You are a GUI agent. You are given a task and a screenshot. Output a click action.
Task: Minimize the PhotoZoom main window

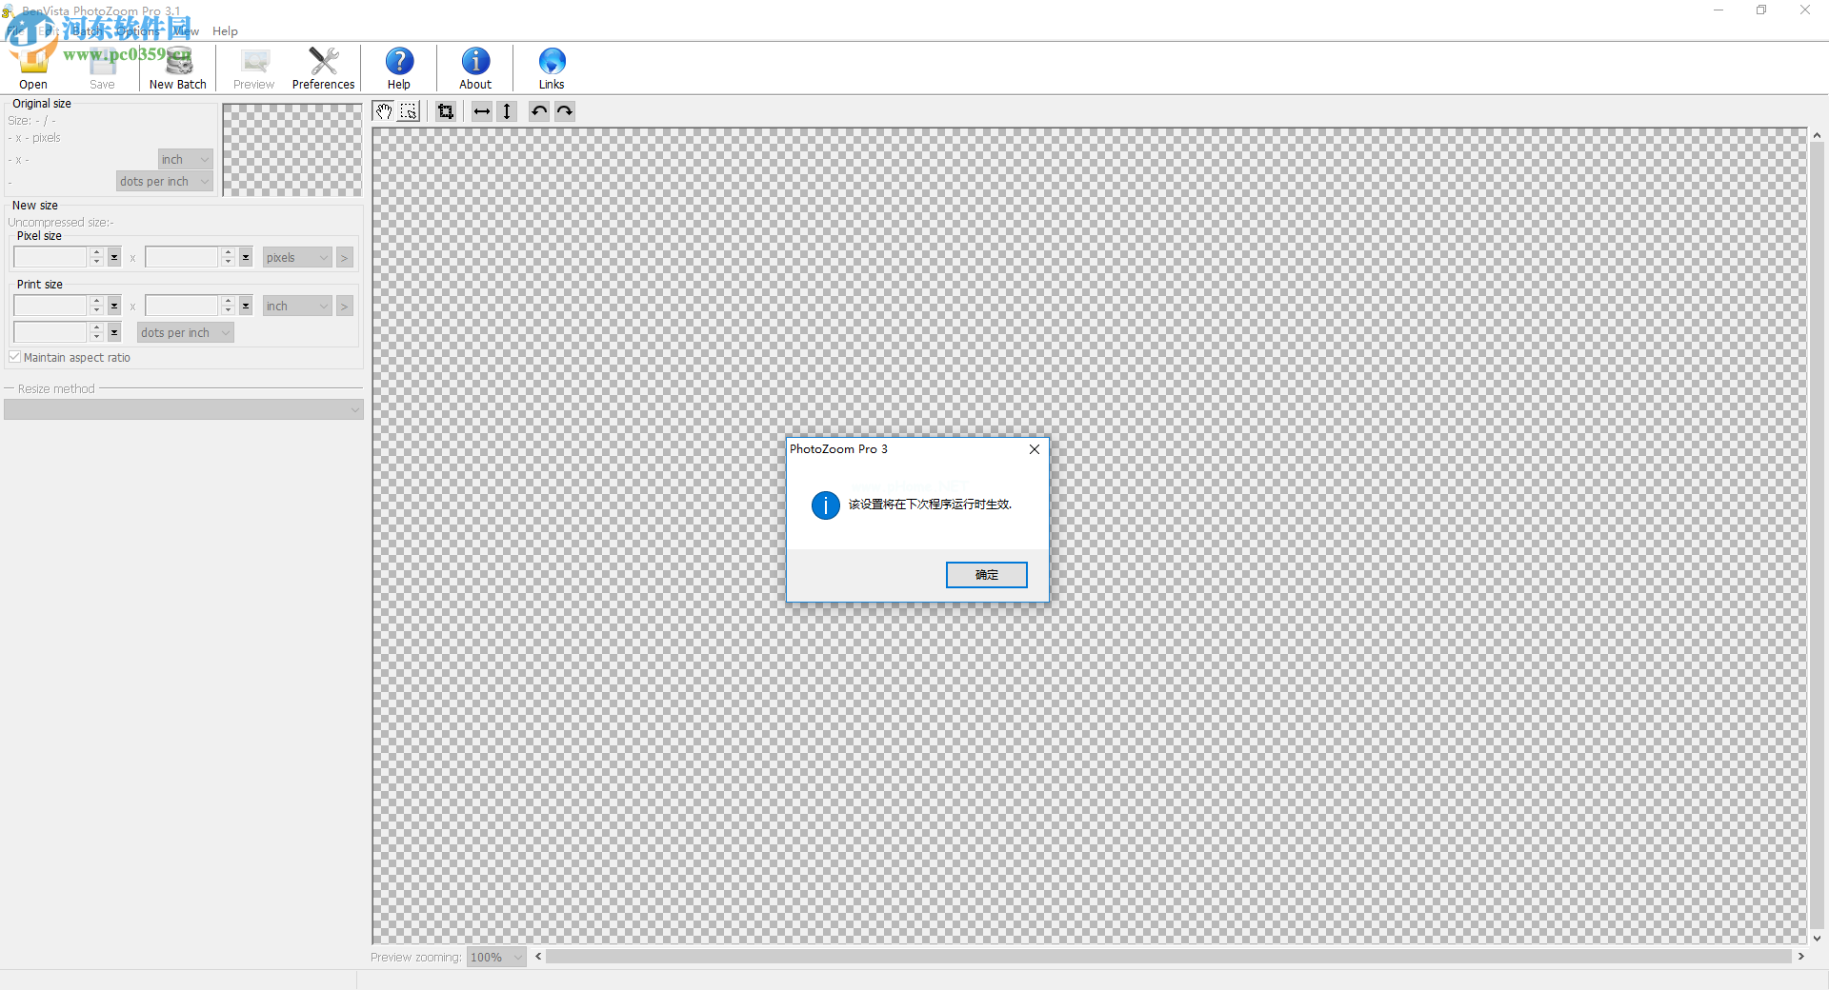(x=1718, y=10)
